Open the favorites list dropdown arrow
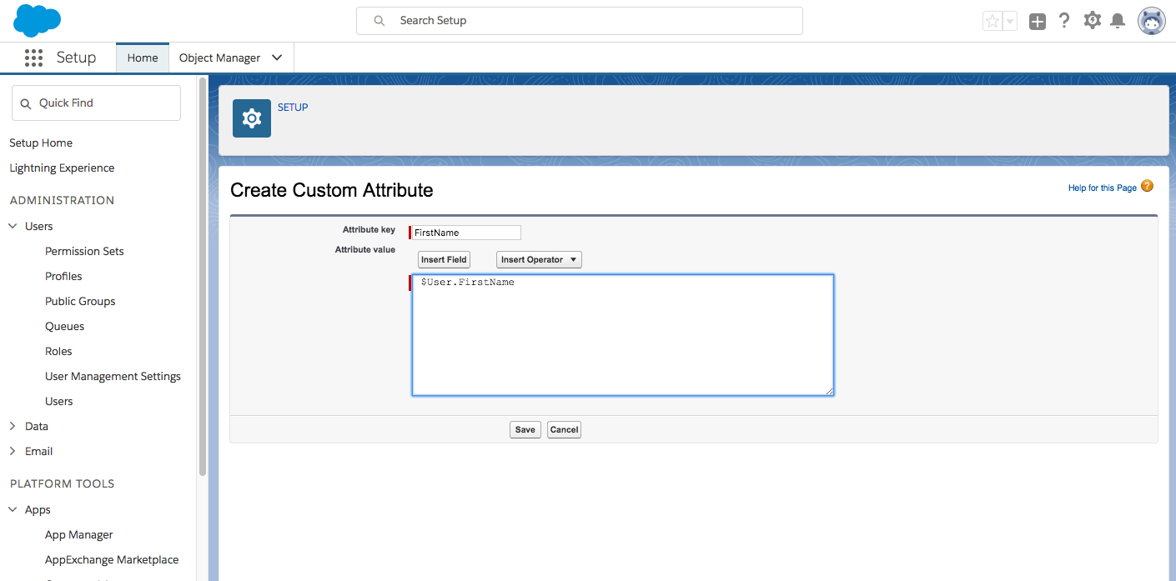This screenshot has width=1176, height=581. coord(1010,22)
